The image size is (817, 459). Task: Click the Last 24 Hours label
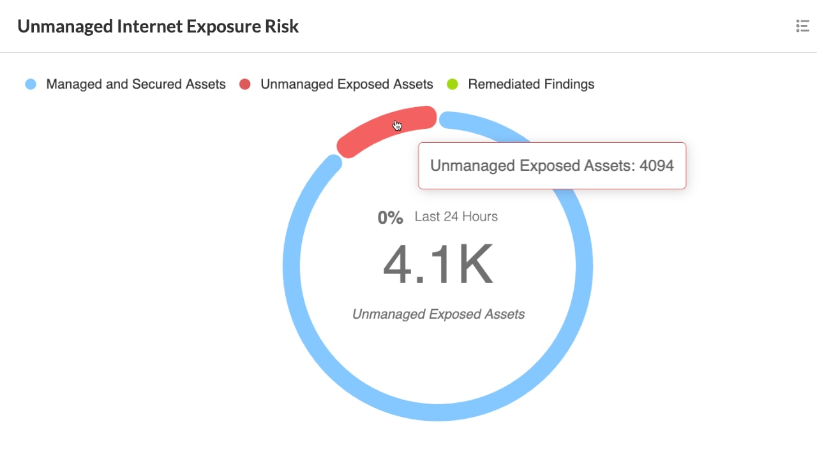pos(456,217)
